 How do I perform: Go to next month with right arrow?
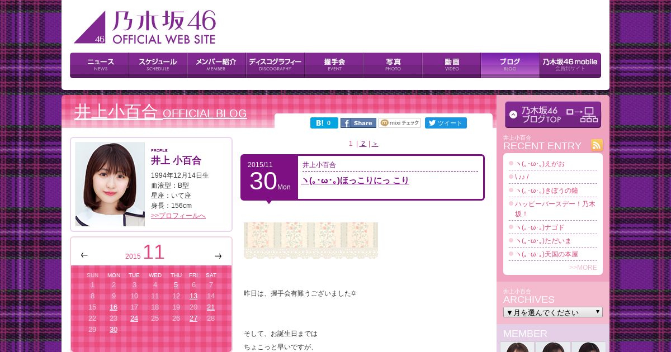tap(218, 256)
